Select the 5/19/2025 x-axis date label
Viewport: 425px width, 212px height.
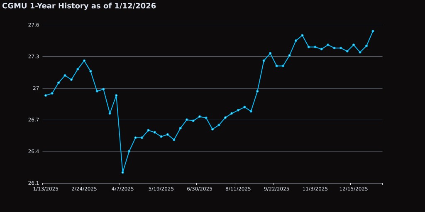tap(161, 189)
